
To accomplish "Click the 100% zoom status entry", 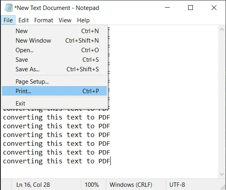I will (x=92, y=185).
